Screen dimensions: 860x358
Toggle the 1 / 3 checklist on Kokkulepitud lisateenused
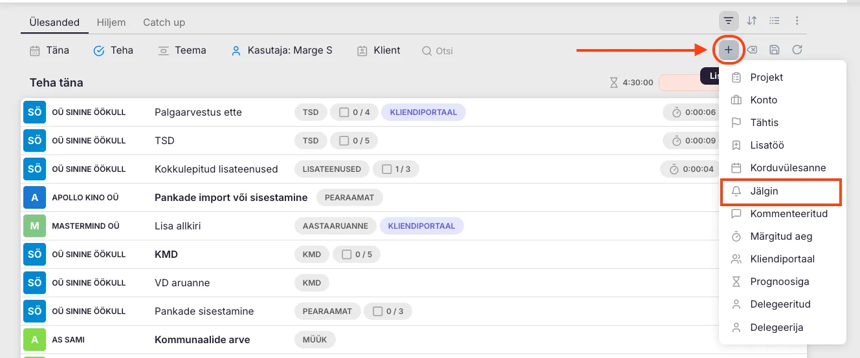pos(396,169)
